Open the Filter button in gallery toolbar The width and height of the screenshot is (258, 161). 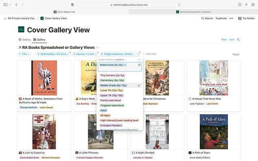(224, 39)
